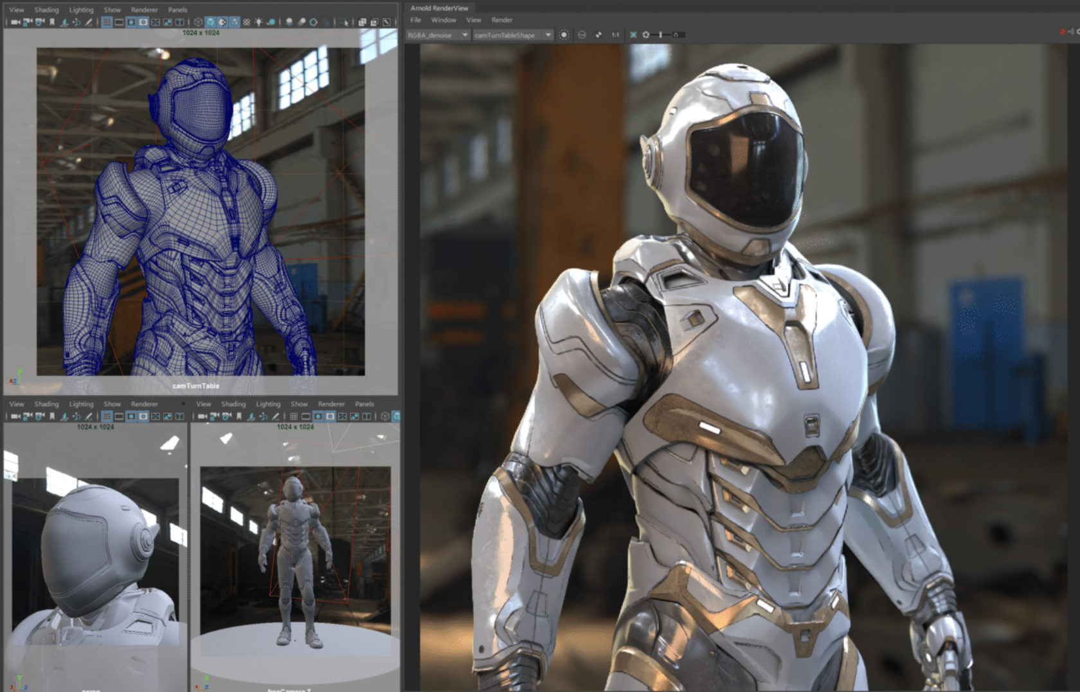Click the Arnold RenderView title tab

tap(440, 8)
